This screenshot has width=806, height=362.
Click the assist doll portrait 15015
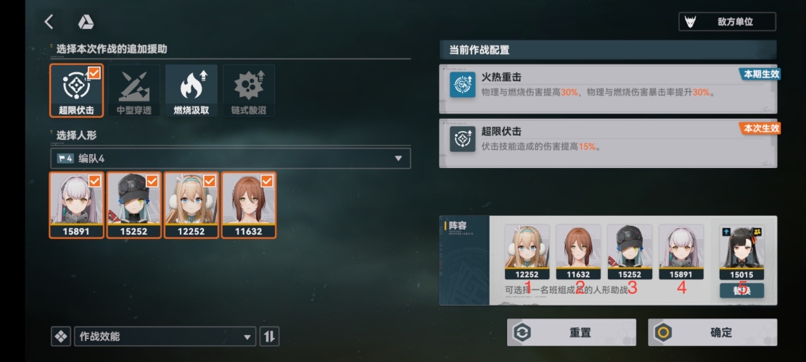(741, 253)
